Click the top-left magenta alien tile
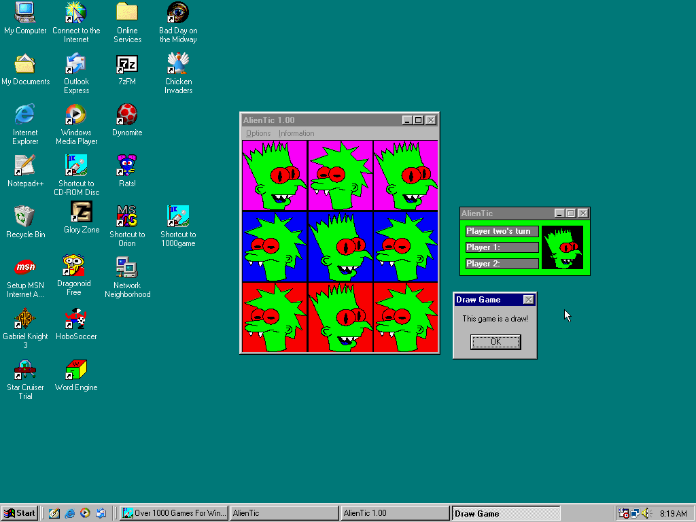This screenshot has width=696, height=522. 275,175
